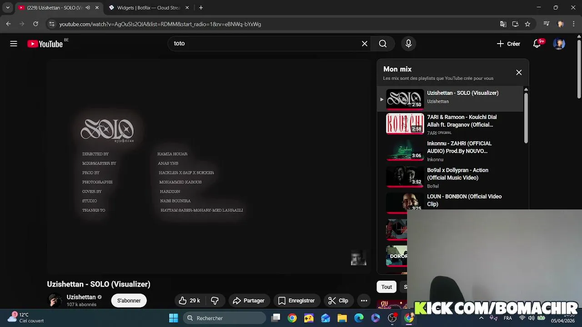Open Chrome three-dot menu
582x327 pixels.
tap(573, 24)
